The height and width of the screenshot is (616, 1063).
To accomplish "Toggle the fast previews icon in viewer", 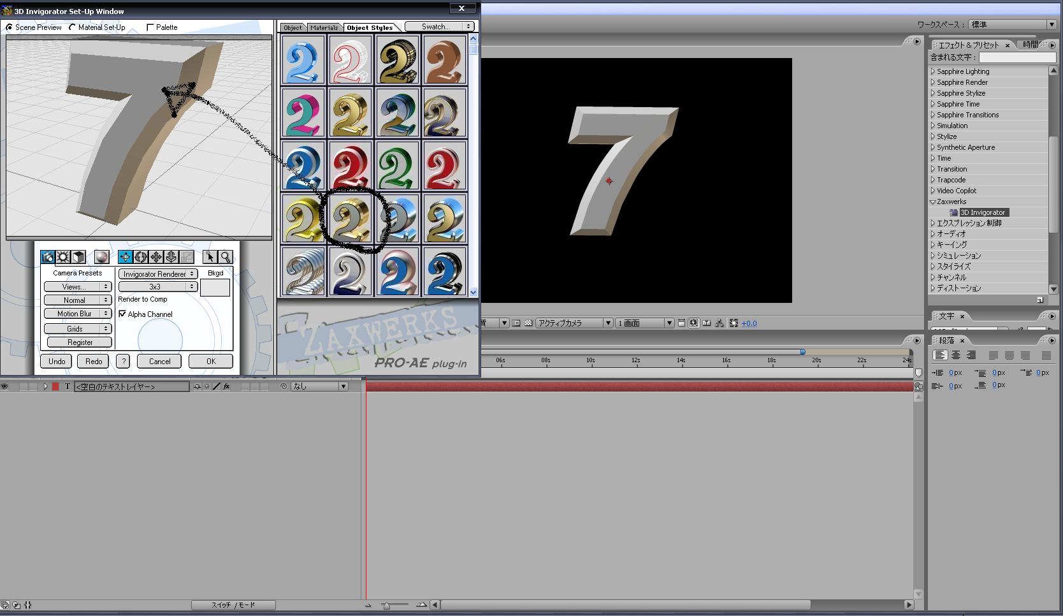I will [x=693, y=323].
